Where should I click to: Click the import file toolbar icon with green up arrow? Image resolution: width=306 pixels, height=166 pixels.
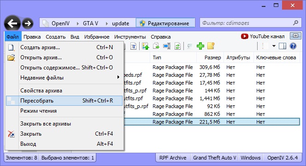146,46
